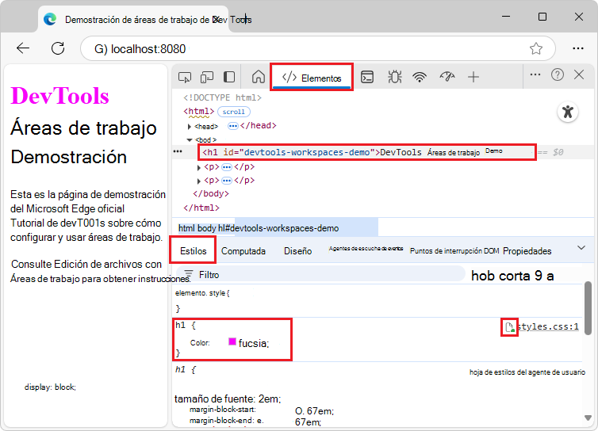598x431 pixels.
Task: Click the h1 selector in styles.css rule
Action: click(x=180, y=325)
